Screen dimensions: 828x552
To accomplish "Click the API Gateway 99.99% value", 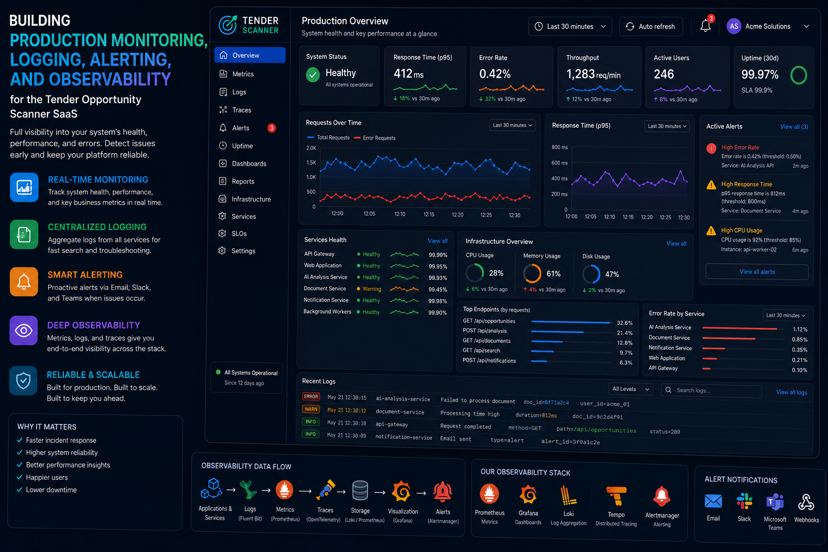I will [438, 255].
